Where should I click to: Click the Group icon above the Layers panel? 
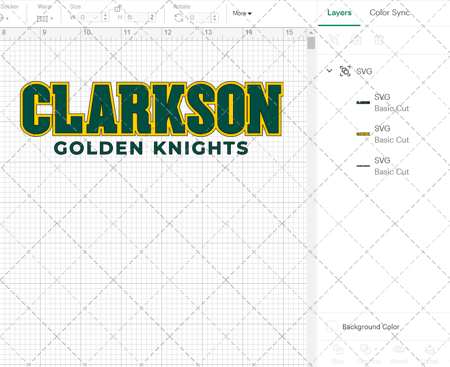334,40
